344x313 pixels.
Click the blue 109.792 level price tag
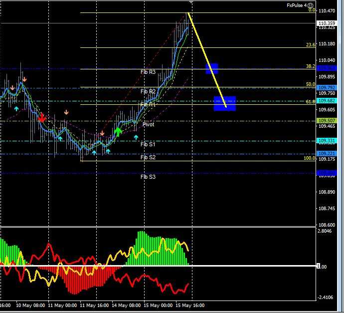(x=327, y=88)
